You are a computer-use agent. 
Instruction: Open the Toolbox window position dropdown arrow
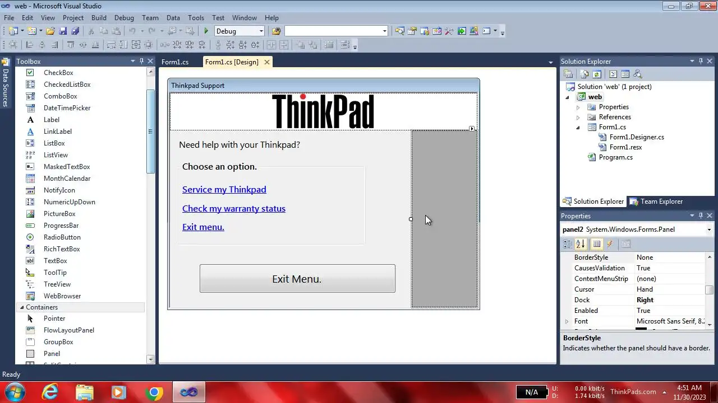pos(133,61)
